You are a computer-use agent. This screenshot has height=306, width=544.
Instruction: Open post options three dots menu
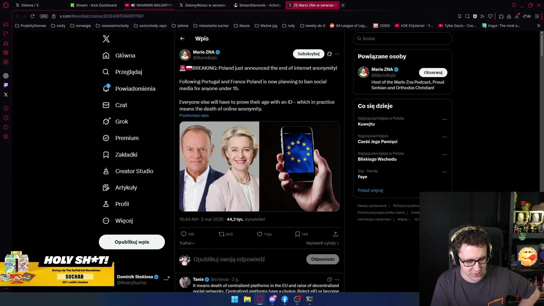pos(337,54)
